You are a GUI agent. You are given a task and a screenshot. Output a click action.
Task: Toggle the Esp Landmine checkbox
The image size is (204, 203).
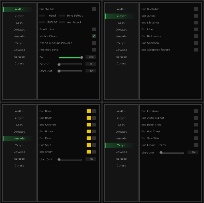pyautogui.click(x=196, y=111)
